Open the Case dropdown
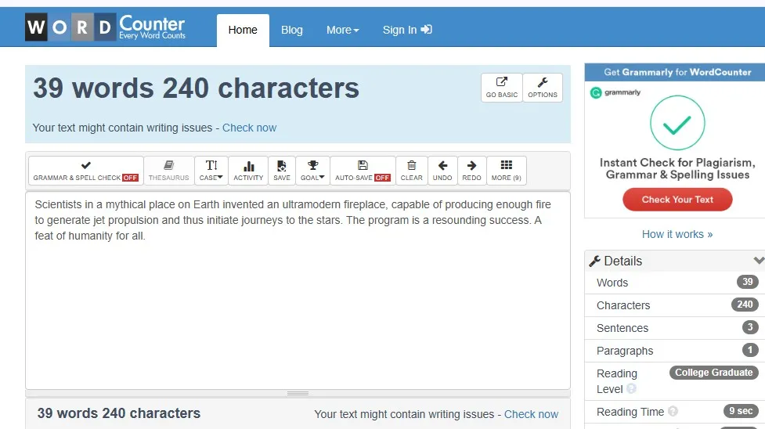Viewport: 765px width, 429px height. [x=211, y=171]
